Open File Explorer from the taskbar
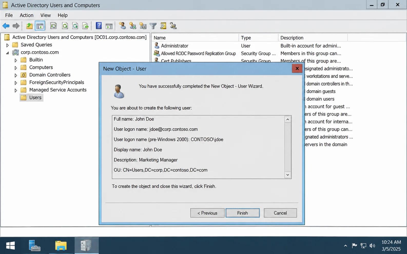 (x=61, y=245)
